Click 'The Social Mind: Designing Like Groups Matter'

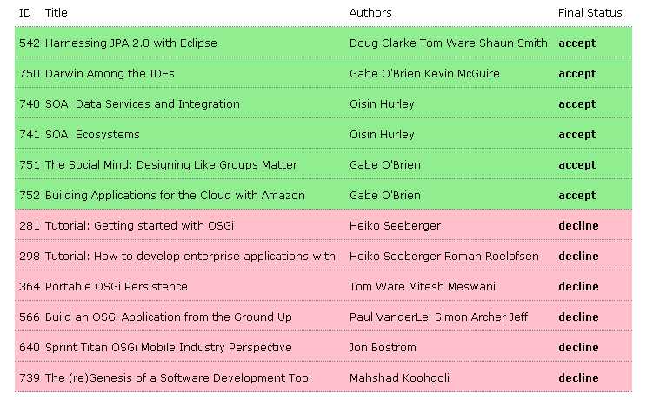(x=171, y=164)
